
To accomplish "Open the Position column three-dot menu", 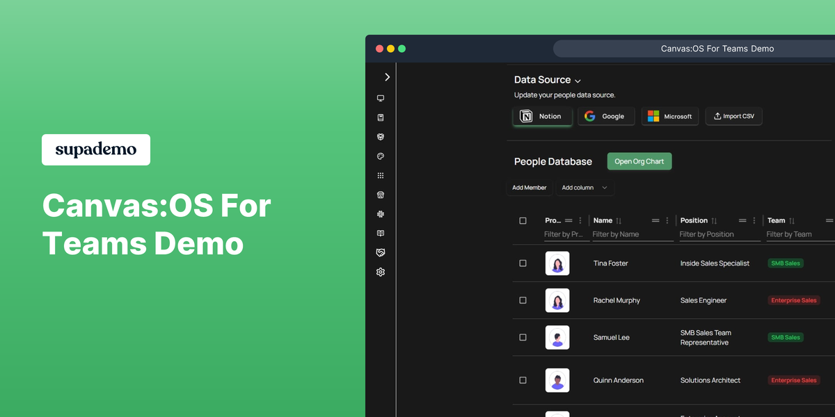I will click(754, 220).
